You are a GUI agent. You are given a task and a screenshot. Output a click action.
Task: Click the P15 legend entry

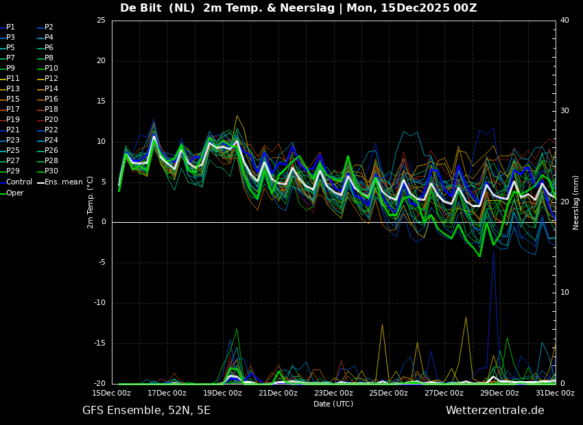(13, 99)
